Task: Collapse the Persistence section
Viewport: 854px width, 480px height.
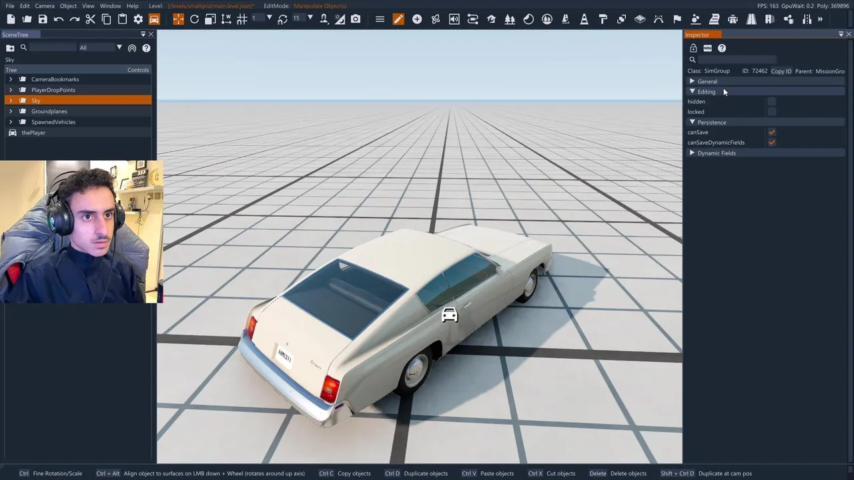Action: point(766,122)
